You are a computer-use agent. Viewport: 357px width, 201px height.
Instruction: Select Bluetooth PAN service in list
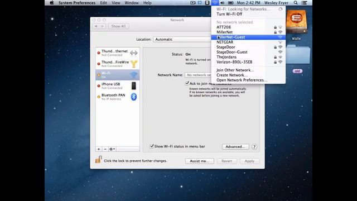click(x=118, y=97)
